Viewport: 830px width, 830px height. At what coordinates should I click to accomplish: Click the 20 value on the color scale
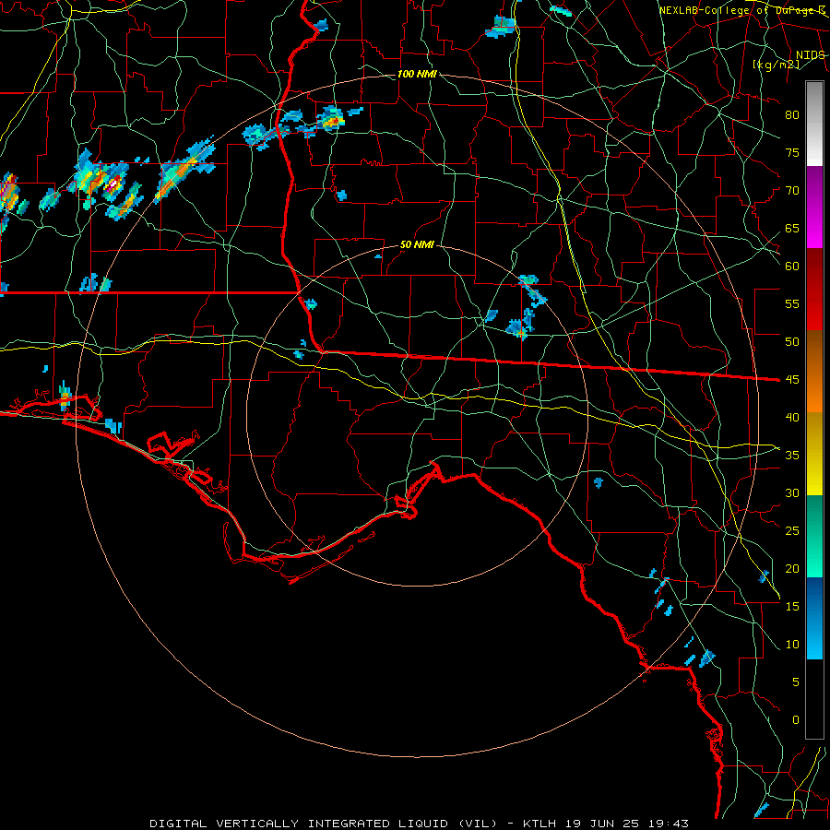[x=792, y=569]
